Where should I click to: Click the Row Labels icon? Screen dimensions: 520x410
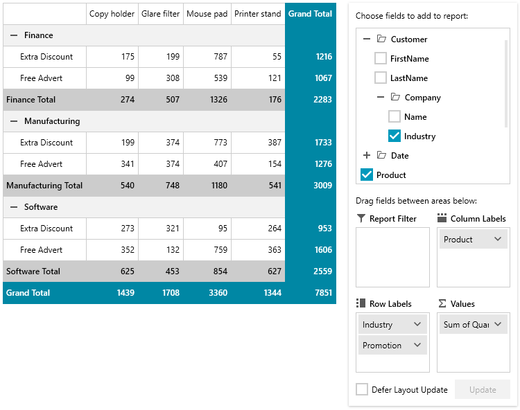(361, 303)
